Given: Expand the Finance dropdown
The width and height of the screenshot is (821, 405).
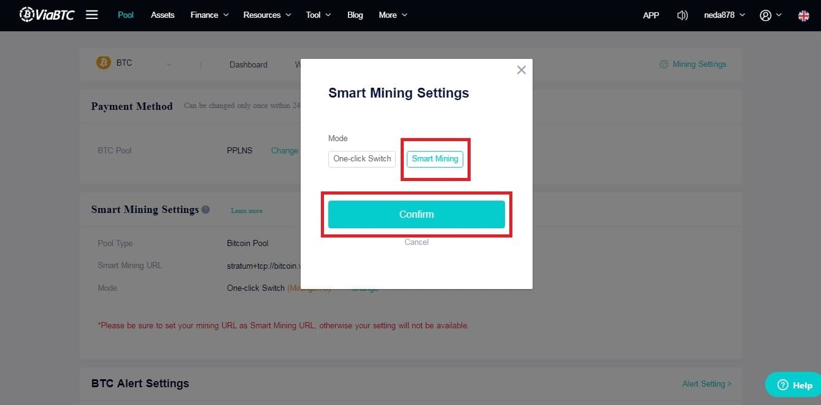Looking at the screenshot, I should [209, 15].
